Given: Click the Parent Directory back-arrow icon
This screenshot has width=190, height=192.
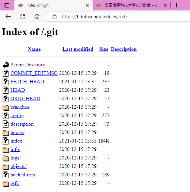Looking at the screenshot, I should [6, 65].
